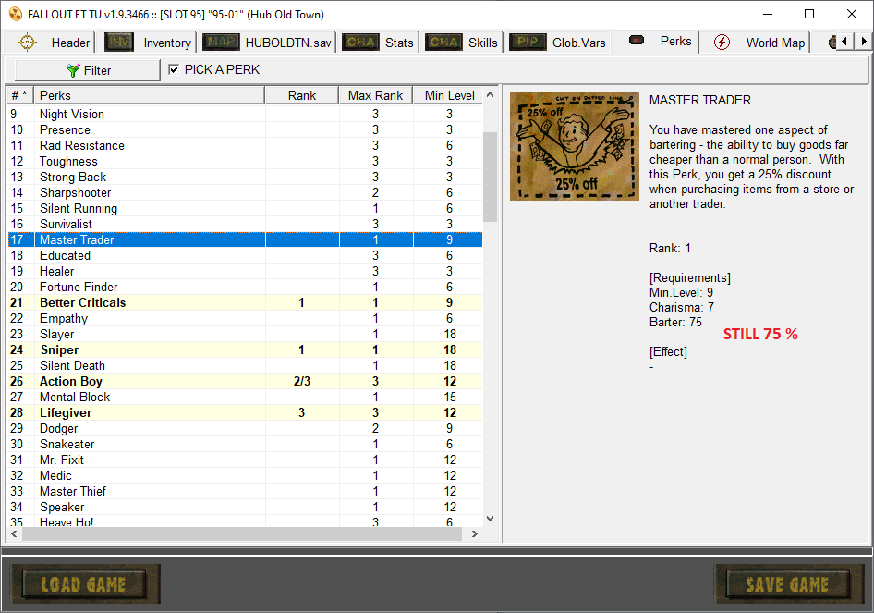Click the horizontal scroll-right arrow
This screenshot has height=613, width=874.
pos(474,533)
